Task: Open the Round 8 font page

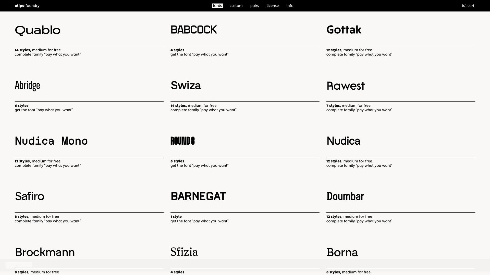Action: pyautogui.click(x=183, y=141)
